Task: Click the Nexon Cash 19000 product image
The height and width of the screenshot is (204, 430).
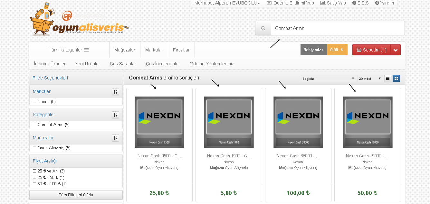Action: point(368,122)
